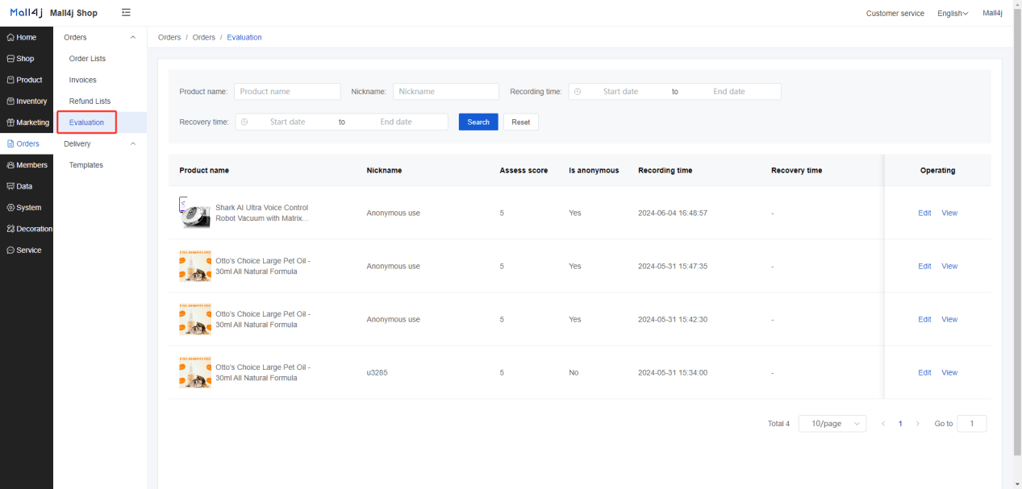Click the Recording time End date field
1022x489 pixels.
(x=729, y=92)
